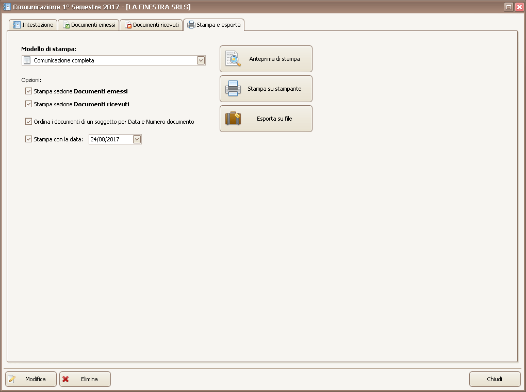526x392 pixels.
Task: Open the date picker dropdown arrow
Action: click(x=137, y=139)
